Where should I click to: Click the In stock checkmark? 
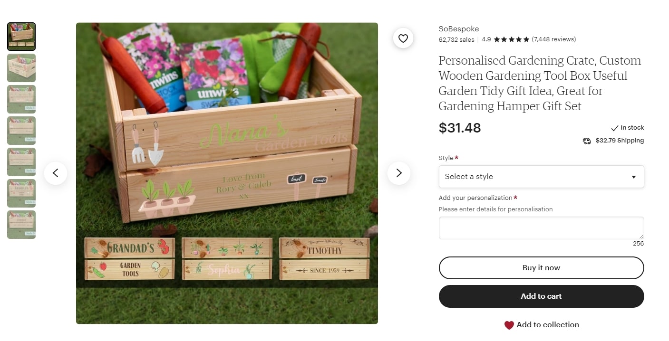pyautogui.click(x=614, y=128)
